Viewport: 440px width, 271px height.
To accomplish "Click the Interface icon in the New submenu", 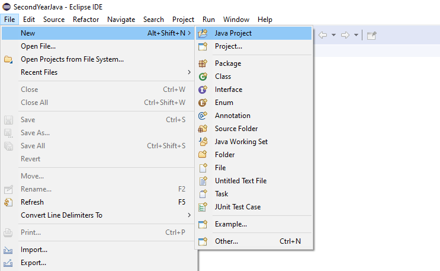I will point(203,90).
